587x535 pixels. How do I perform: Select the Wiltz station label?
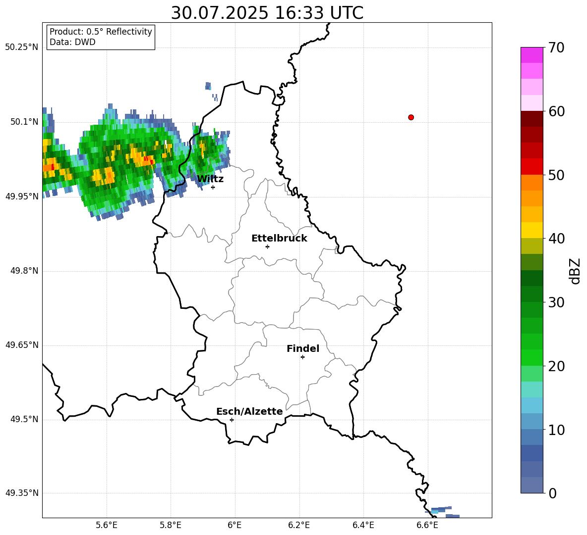pyautogui.click(x=210, y=179)
